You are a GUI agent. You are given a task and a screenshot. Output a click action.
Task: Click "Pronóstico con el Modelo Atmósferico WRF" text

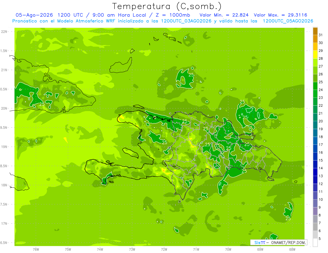[64, 21]
